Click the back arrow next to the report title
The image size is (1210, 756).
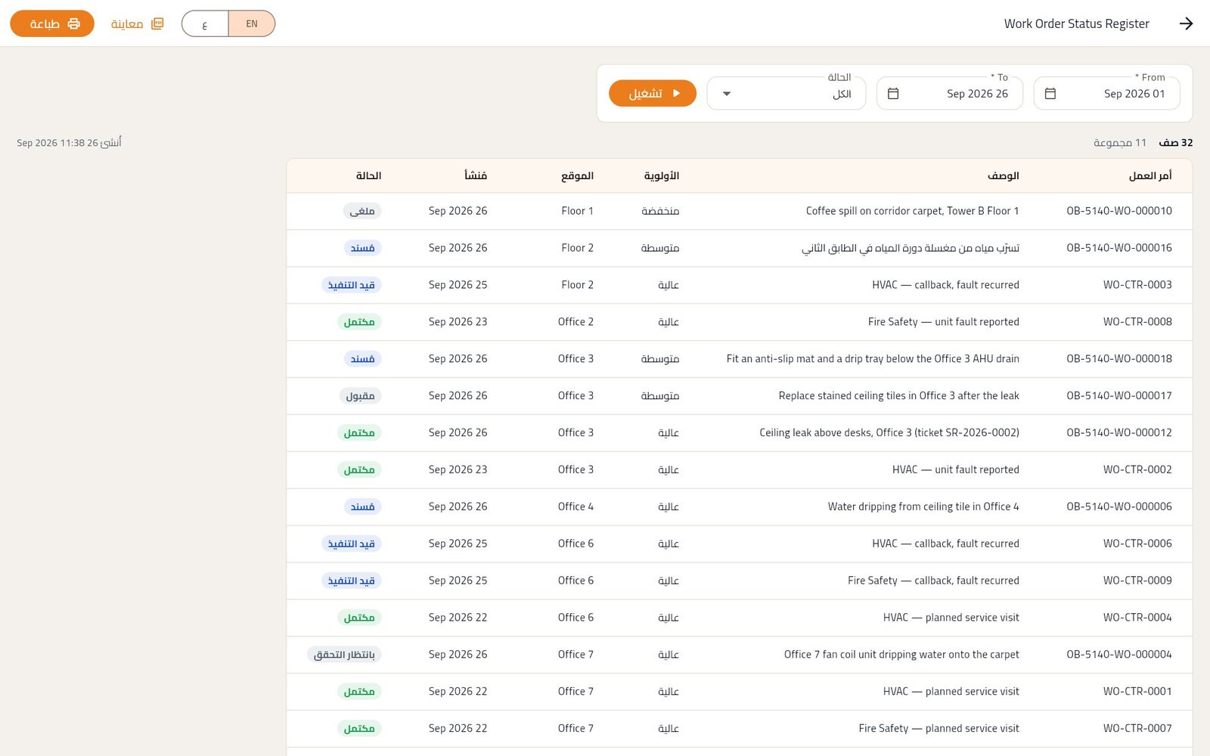1186,23
